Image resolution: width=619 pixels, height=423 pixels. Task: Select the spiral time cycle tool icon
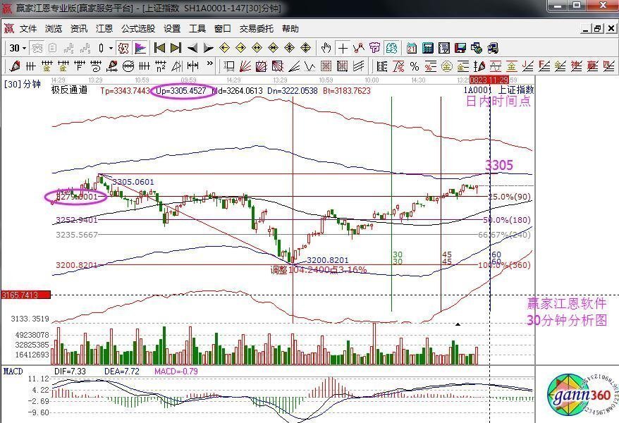[x=96, y=66]
